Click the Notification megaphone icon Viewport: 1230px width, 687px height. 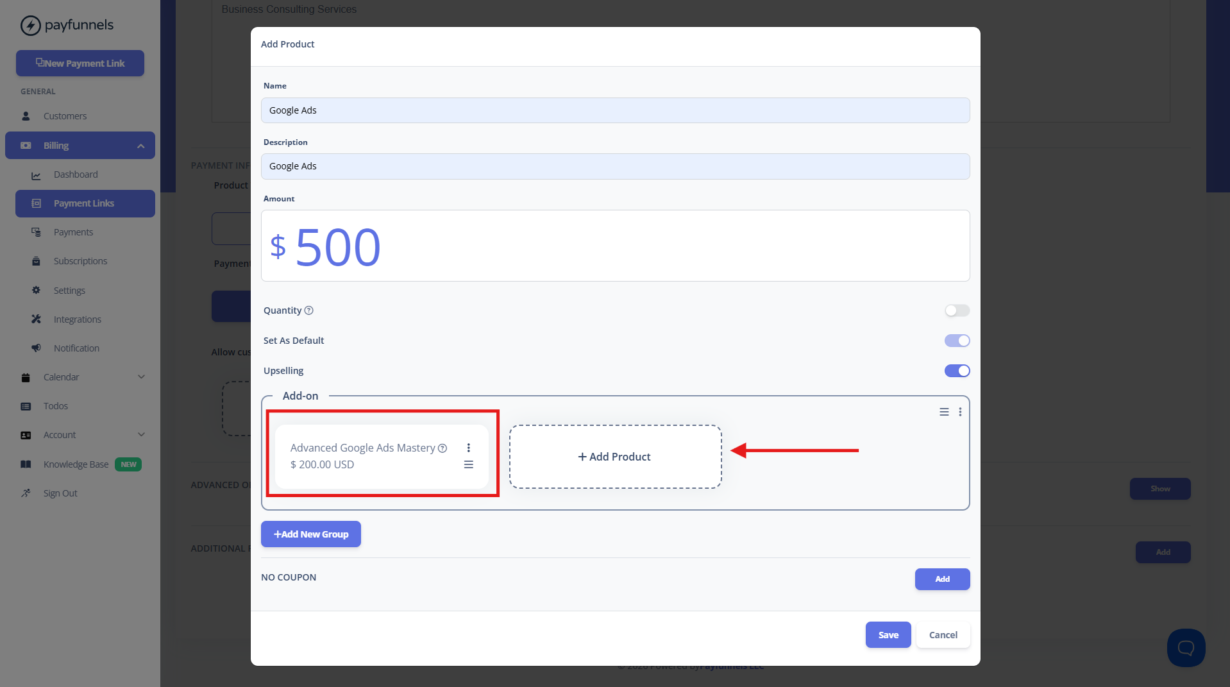tap(36, 348)
